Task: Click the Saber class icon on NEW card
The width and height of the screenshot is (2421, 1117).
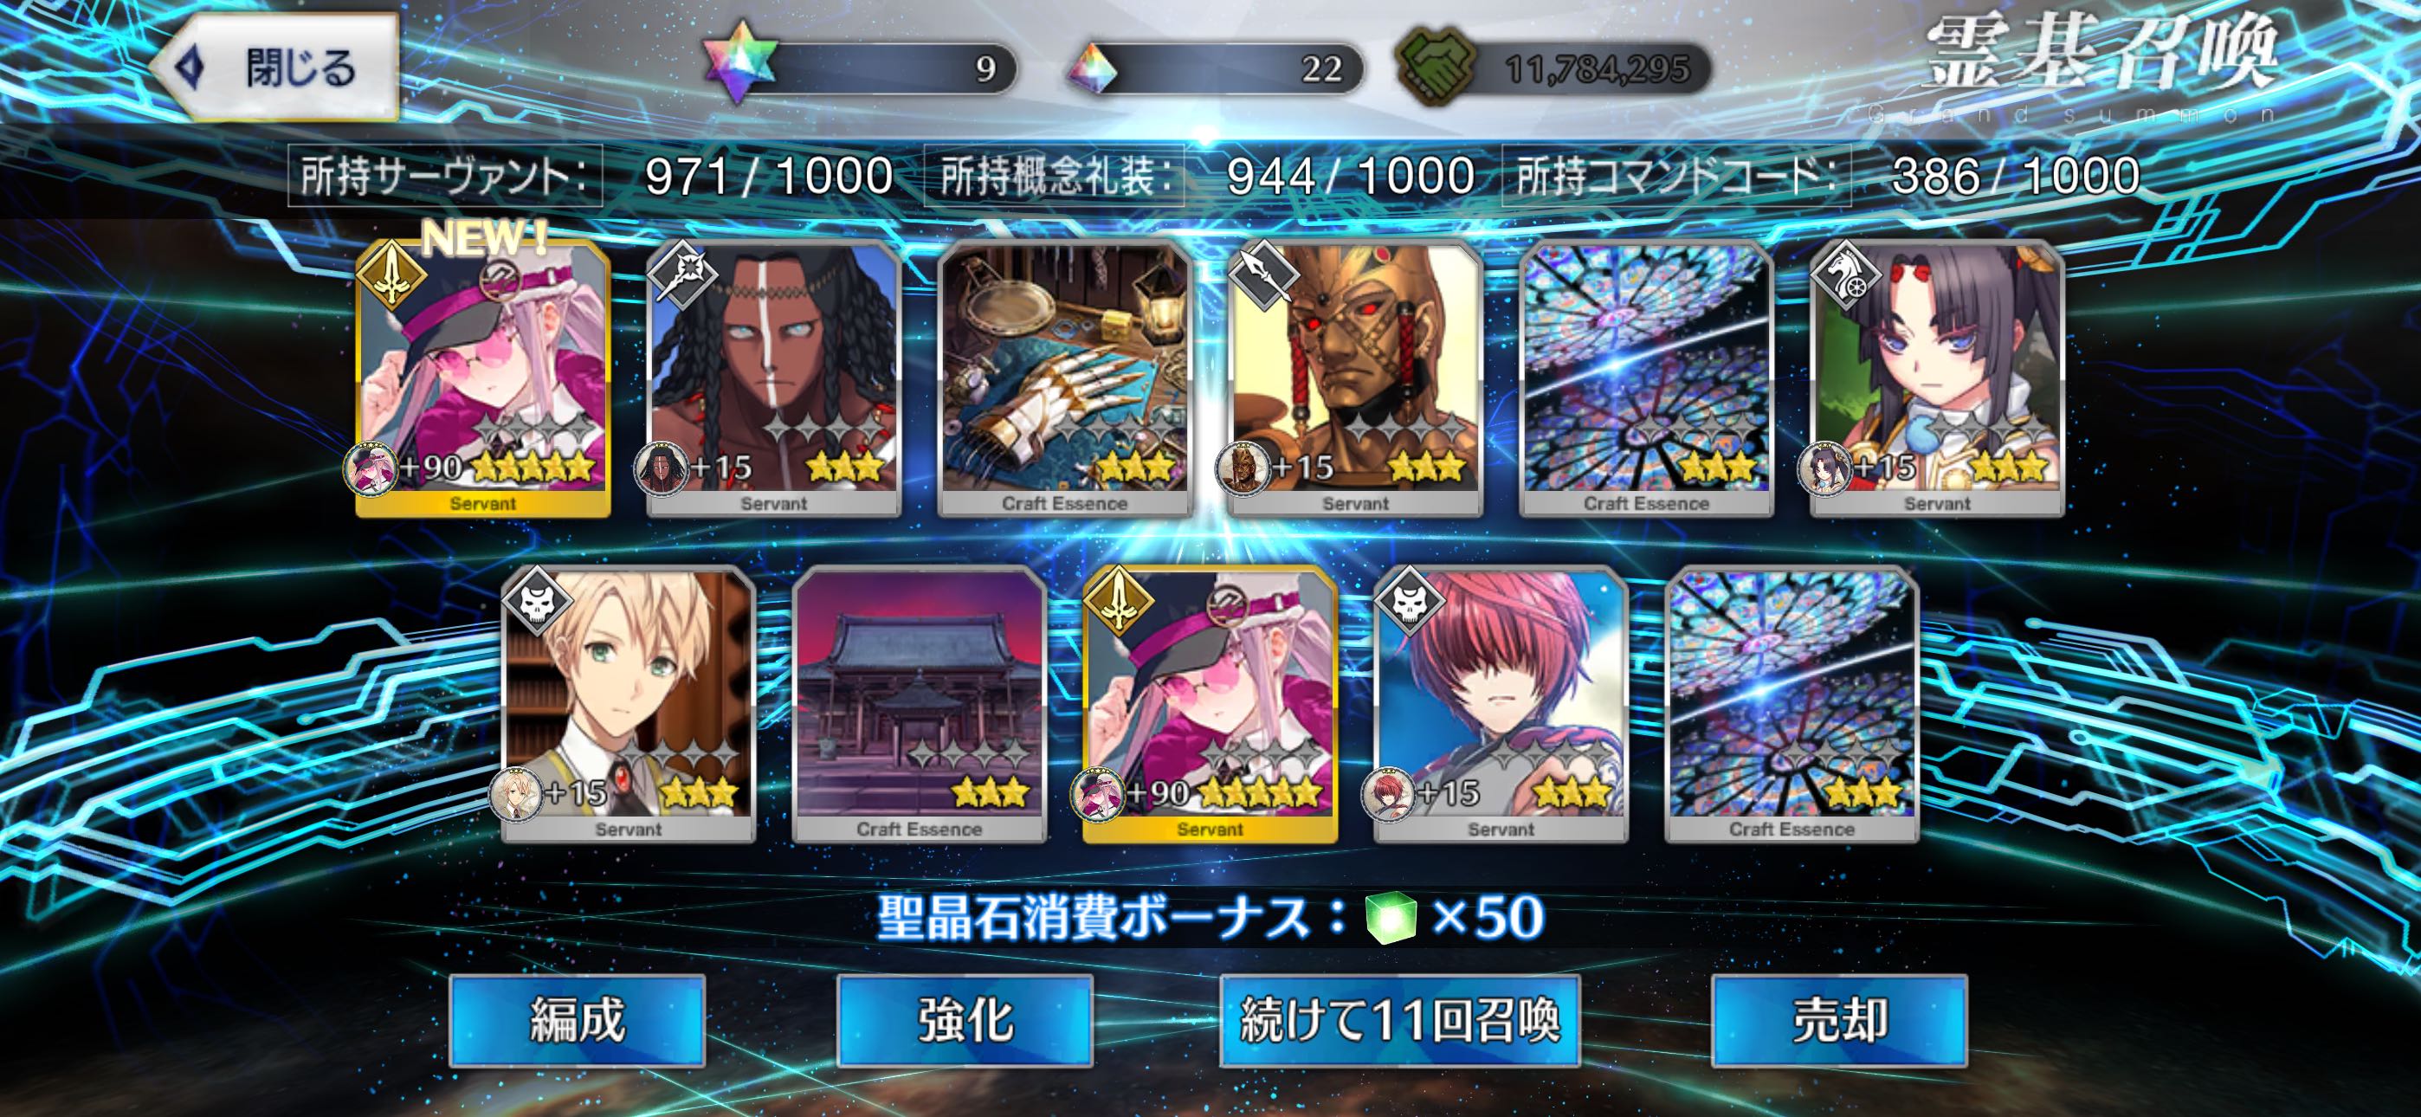Action: click(x=390, y=274)
